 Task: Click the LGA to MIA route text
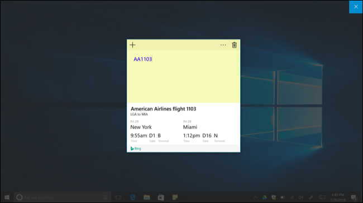(139, 115)
